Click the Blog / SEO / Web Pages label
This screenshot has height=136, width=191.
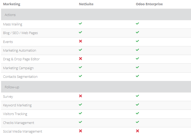(20, 33)
